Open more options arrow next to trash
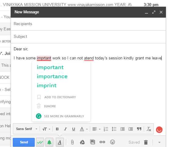The width and height of the screenshot is (169, 147). pyautogui.click(x=159, y=142)
